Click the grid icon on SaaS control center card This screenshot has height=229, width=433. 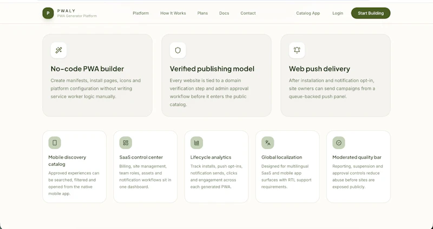coord(126,143)
